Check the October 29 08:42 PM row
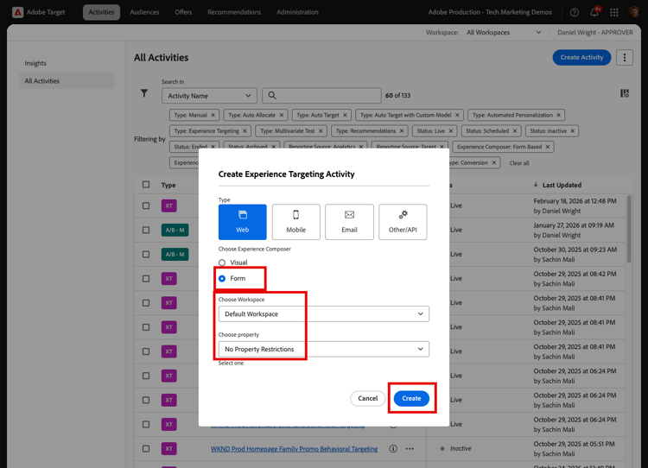Screen dimensions: 648x468 tap(146, 279)
